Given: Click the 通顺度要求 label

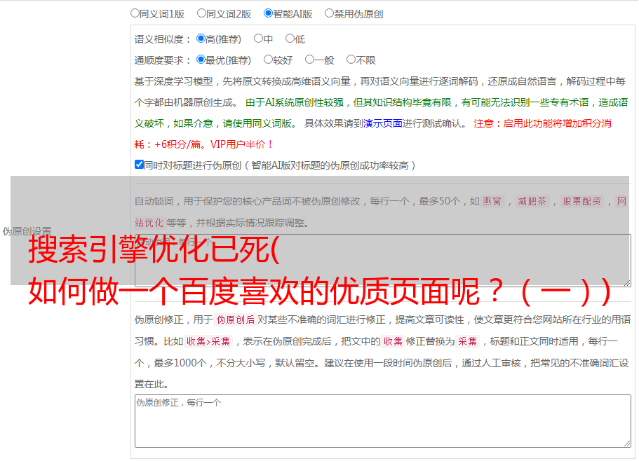Looking at the screenshot, I should (163, 60).
